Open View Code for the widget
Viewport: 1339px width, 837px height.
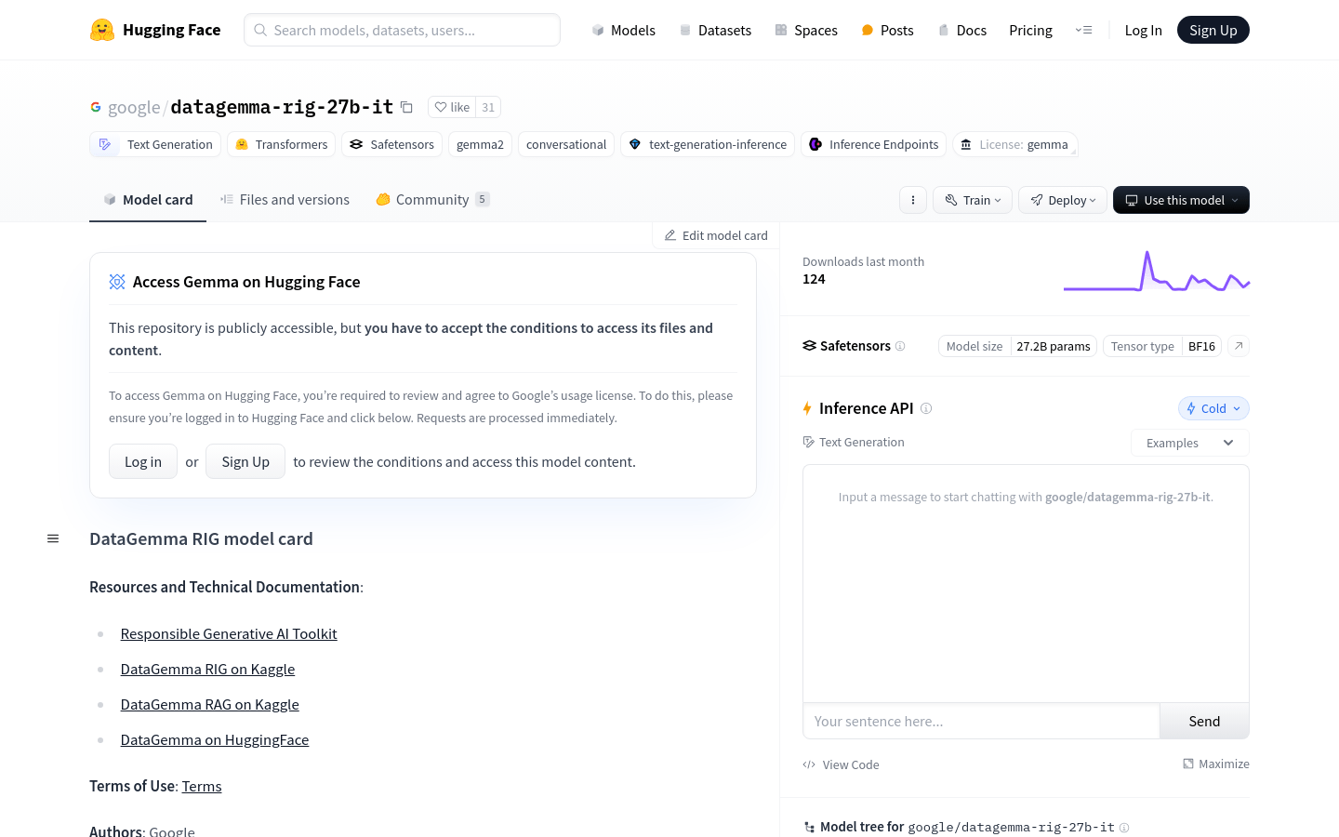pyautogui.click(x=841, y=764)
